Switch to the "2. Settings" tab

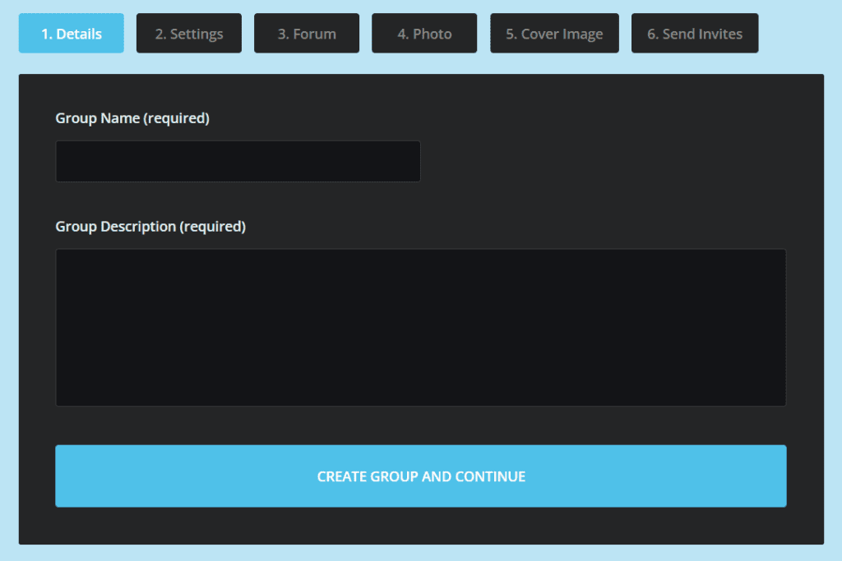click(x=189, y=34)
